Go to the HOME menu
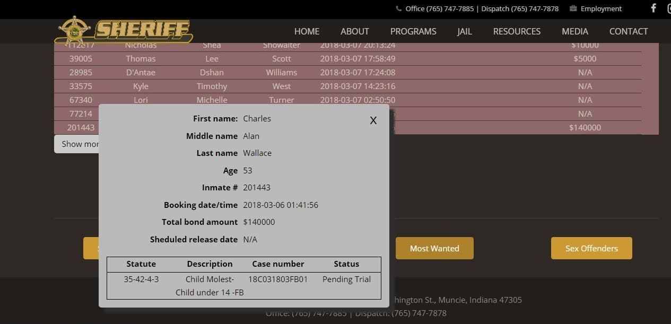The image size is (671, 324). pyautogui.click(x=307, y=31)
